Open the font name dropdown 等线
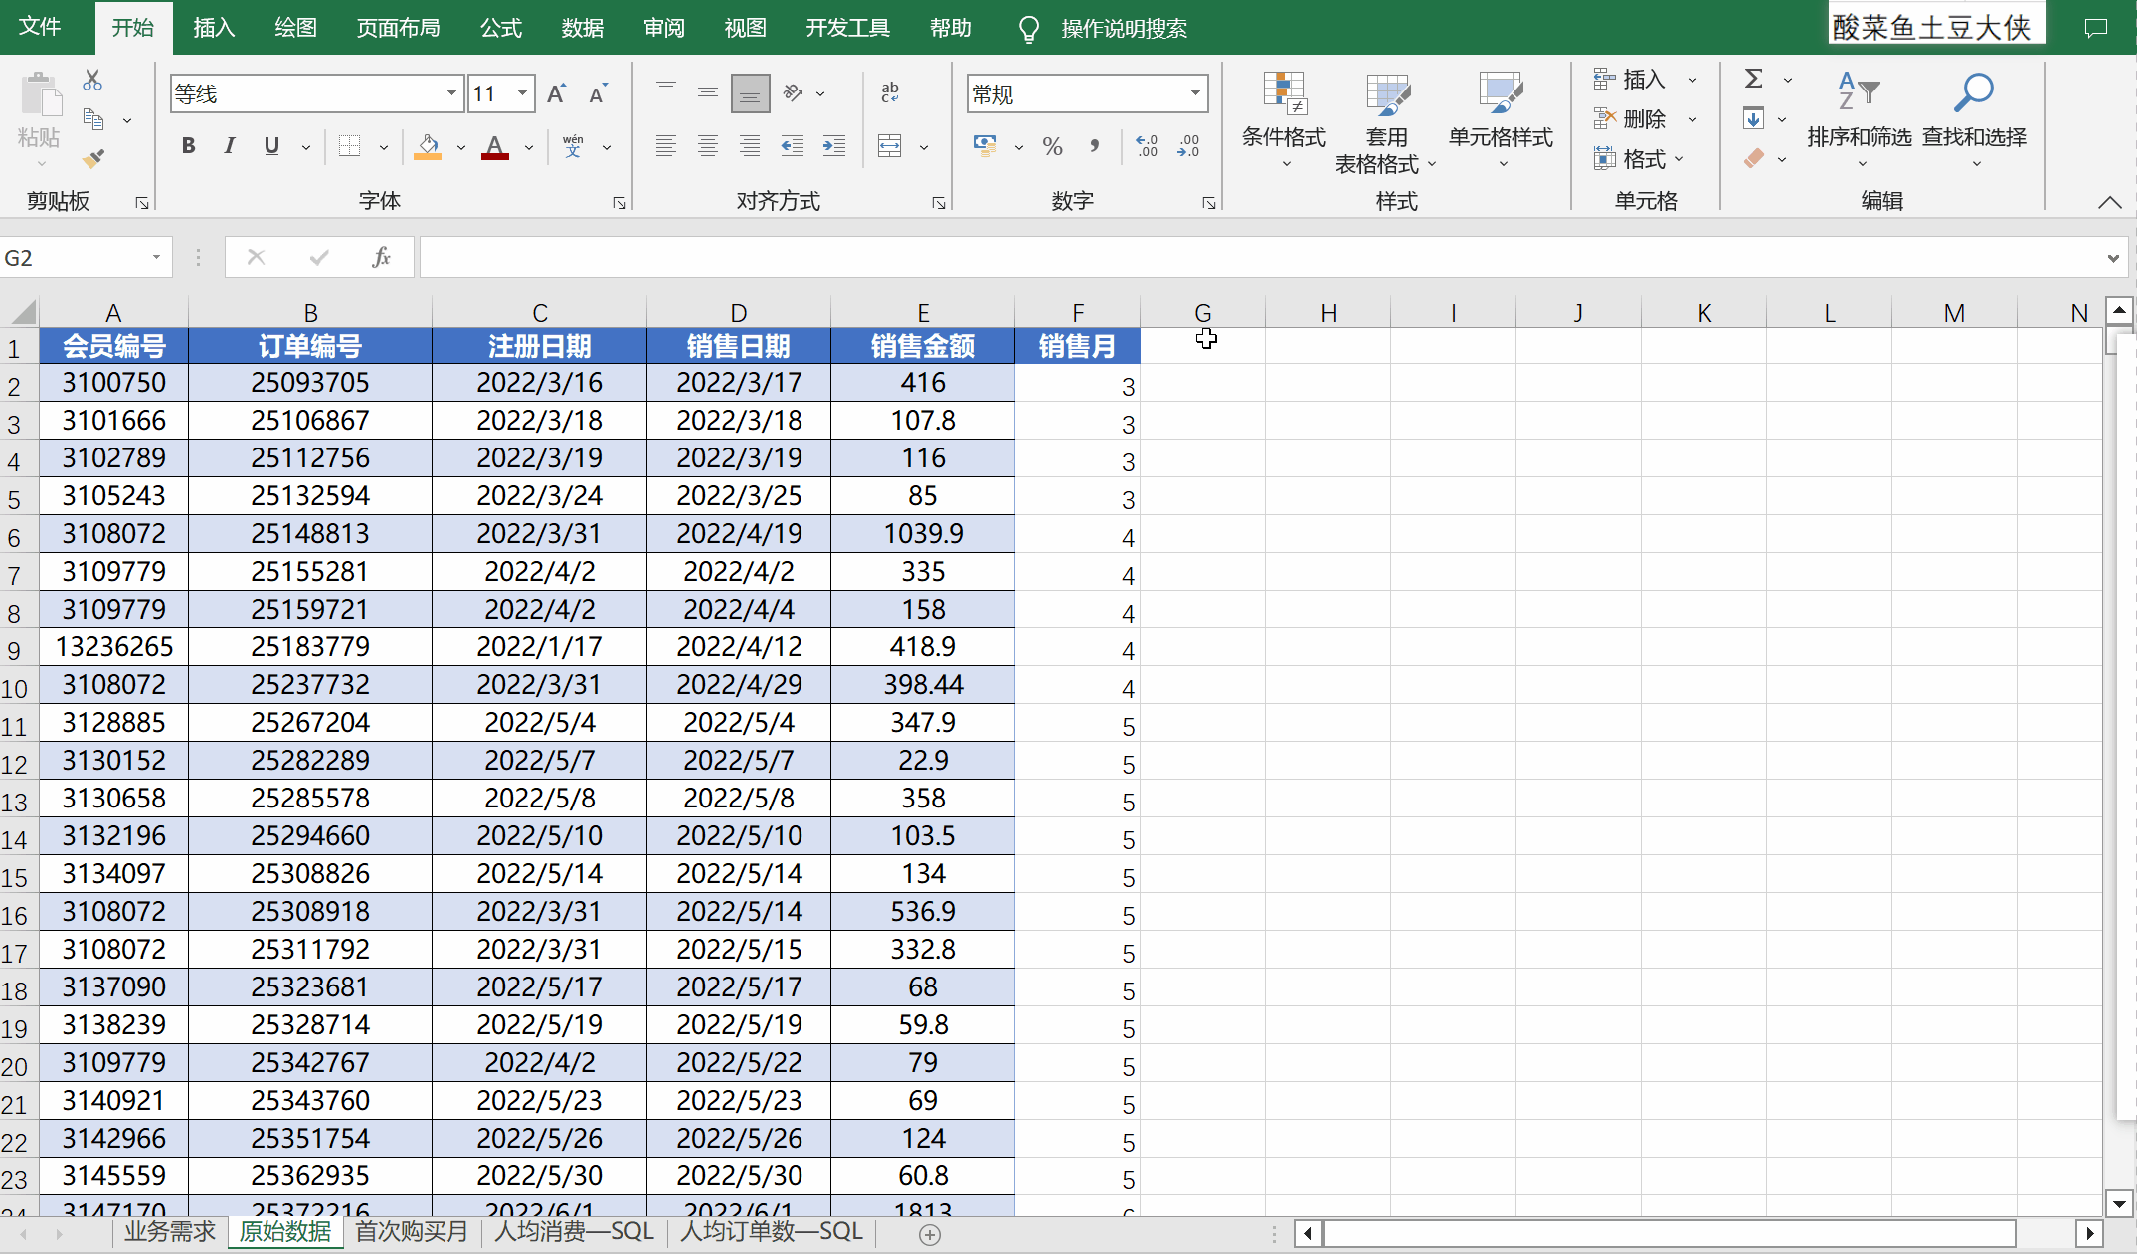 (x=451, y=93)
